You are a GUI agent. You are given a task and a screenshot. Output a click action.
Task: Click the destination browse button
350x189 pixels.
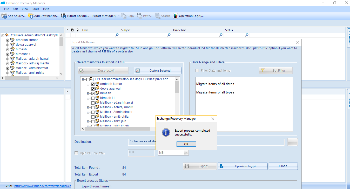point(293,142)
